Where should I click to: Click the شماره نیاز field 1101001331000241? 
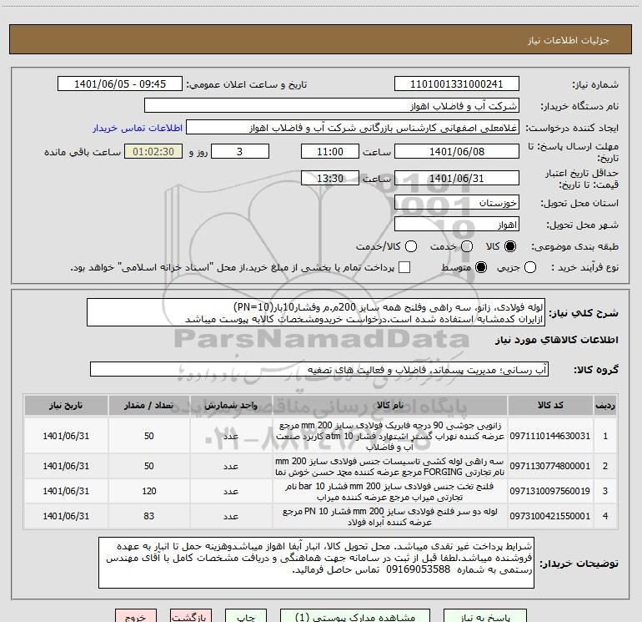tap(457, 84)
